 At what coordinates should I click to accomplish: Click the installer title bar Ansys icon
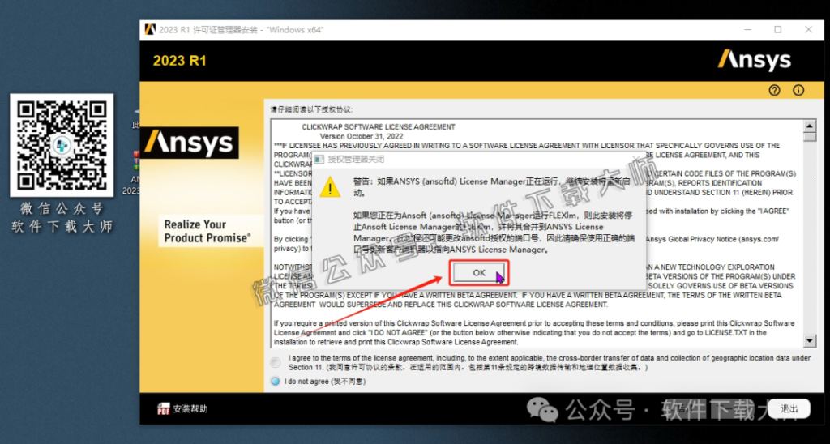pos(150,30)
